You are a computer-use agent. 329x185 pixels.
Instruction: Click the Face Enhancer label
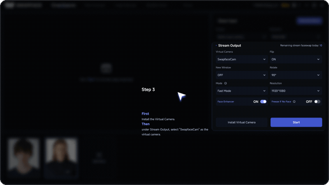225,102
